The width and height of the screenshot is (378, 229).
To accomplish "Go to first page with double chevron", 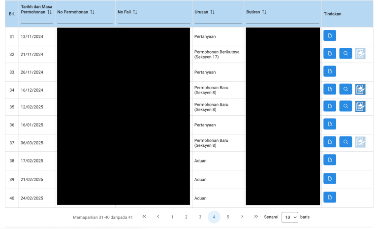I will (144, 217).
